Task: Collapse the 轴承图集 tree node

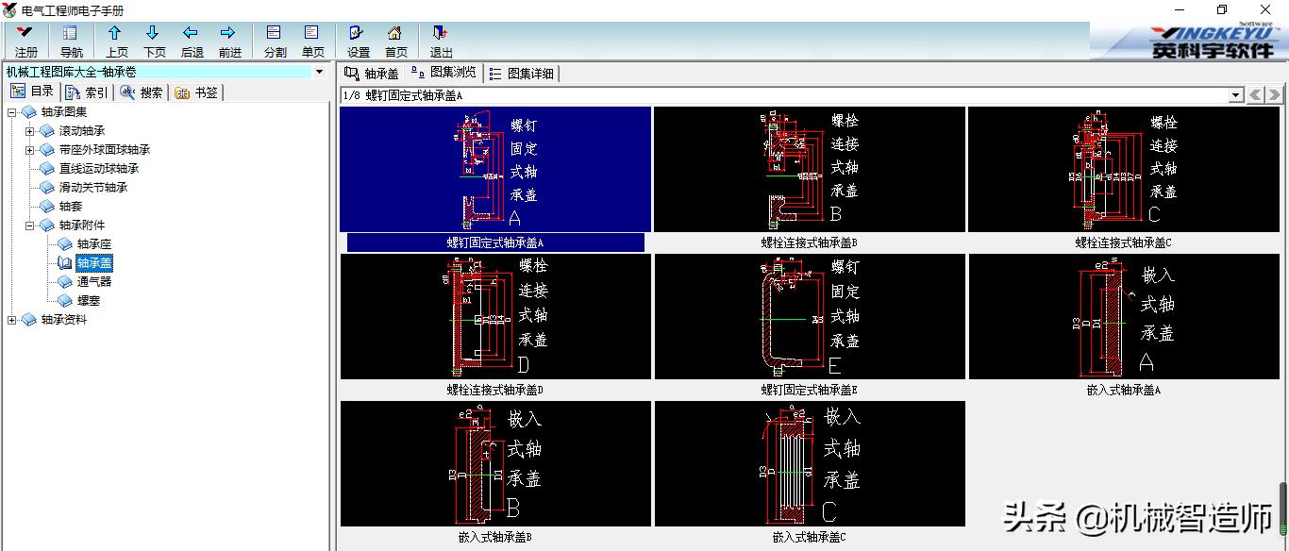Action: 12,112
